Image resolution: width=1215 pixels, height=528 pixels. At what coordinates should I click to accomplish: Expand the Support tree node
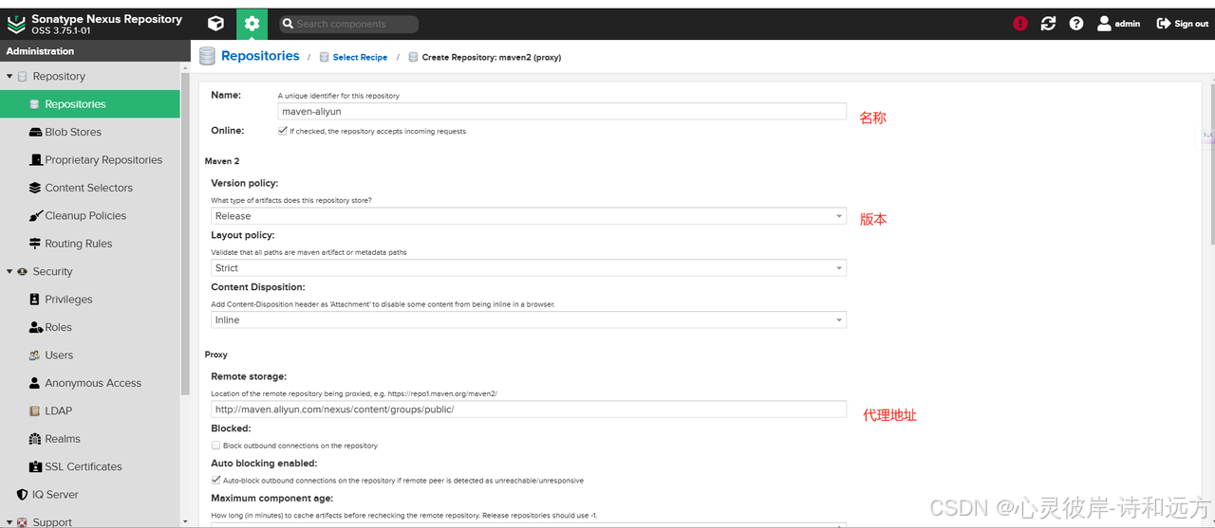click(x=9, y=522)
